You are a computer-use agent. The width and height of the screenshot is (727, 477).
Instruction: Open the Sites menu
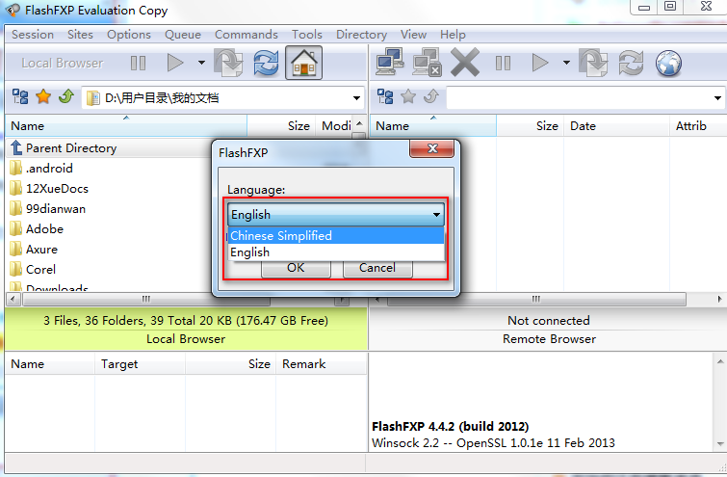(80, 35)
